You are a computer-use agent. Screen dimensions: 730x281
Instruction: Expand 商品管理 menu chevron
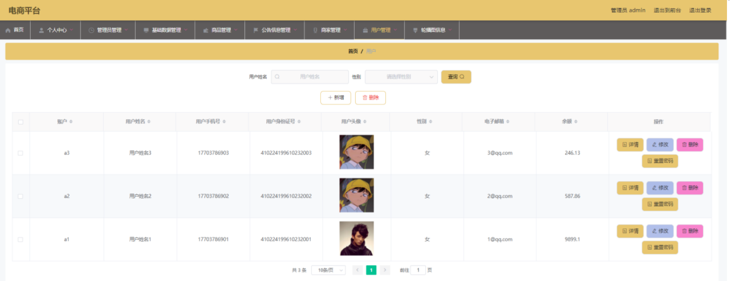click(x=235, y=30)
